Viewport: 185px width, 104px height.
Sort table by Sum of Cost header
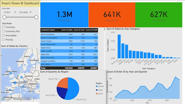[79, 30]
